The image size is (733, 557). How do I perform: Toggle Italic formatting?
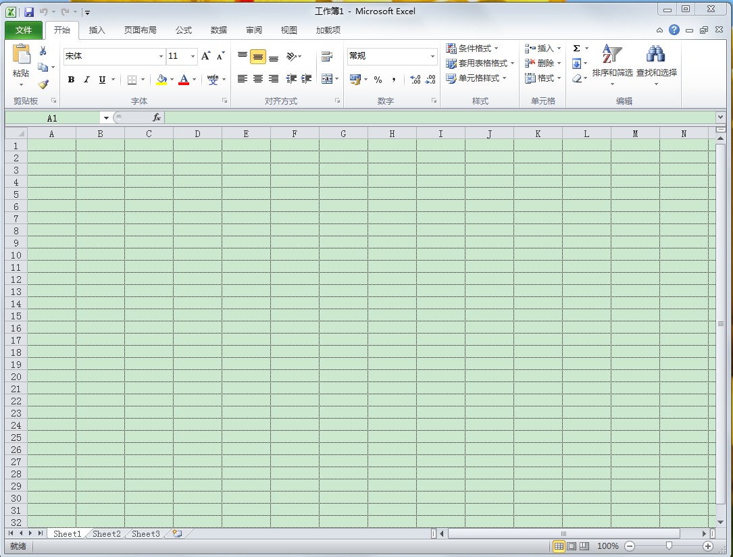[x=86, y=80]
